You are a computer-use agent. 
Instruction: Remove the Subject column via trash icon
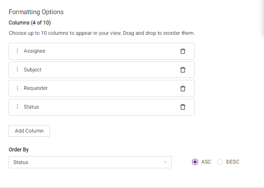click(x=183, y=70)
